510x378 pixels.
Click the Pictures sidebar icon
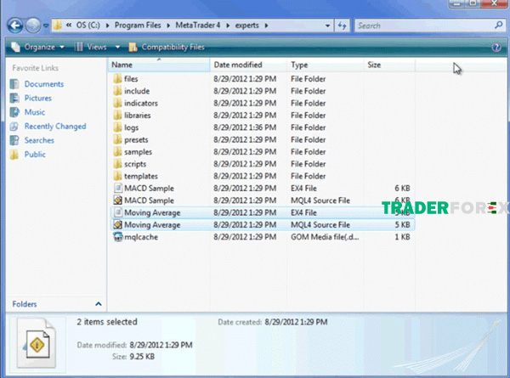14,99
